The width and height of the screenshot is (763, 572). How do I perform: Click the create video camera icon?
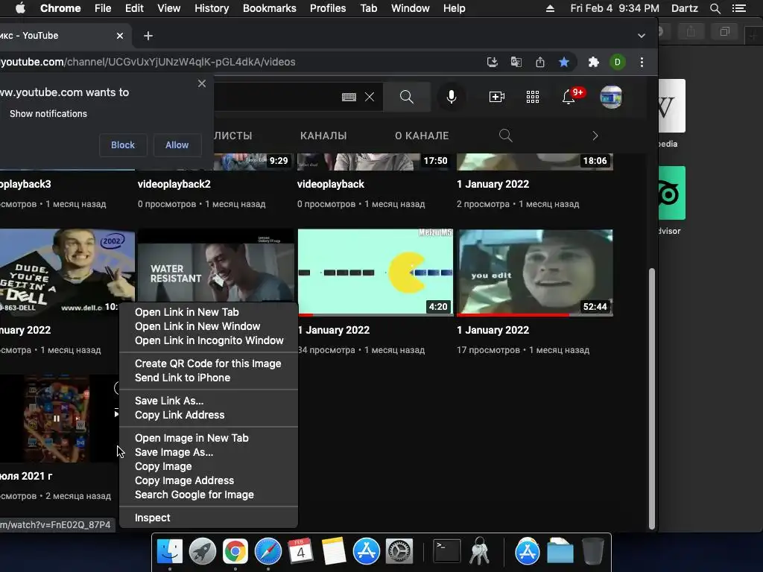496,97
